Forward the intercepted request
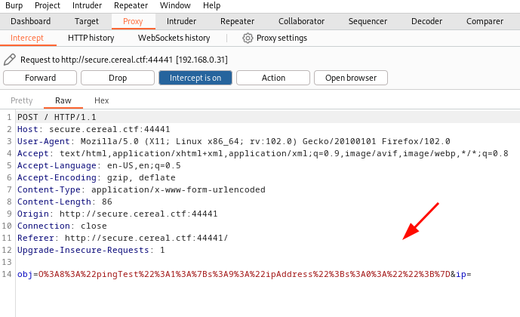 coord(40,78)
